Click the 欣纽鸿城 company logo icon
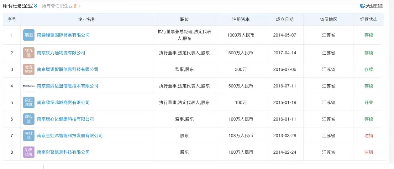Viewport: 394px width, 169px height. (x=29, y=102)
